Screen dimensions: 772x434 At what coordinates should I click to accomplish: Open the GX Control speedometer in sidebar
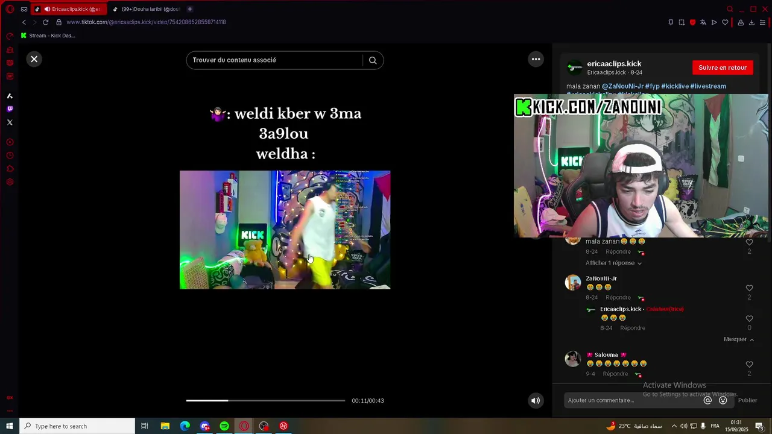(10, 36)
